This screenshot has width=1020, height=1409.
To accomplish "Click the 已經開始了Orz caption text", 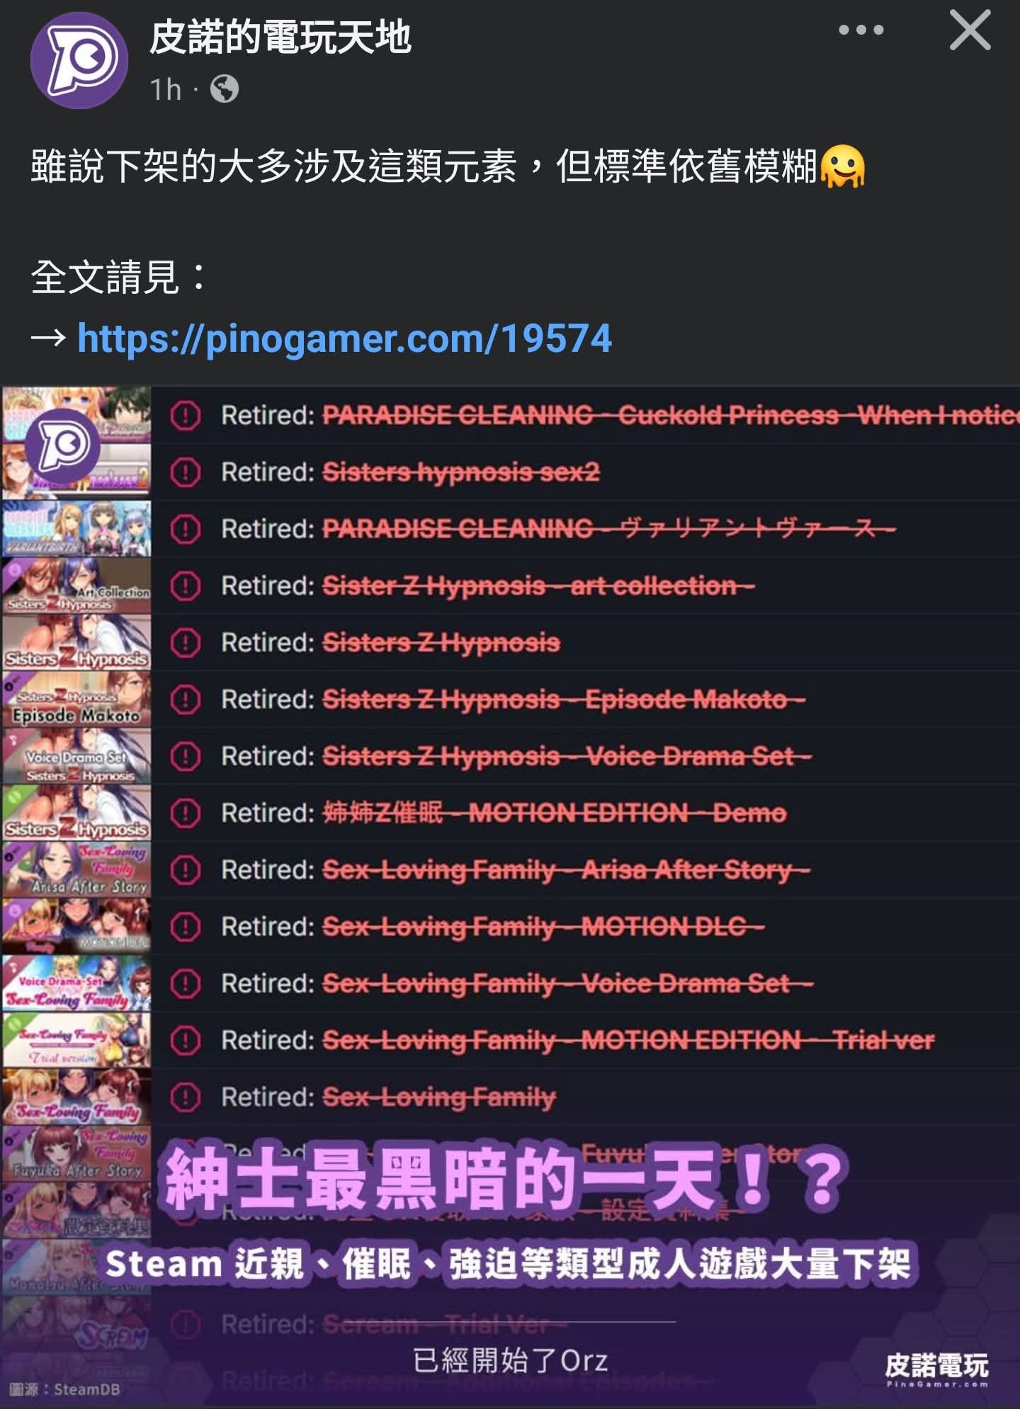I will (x=510, y=1360).
